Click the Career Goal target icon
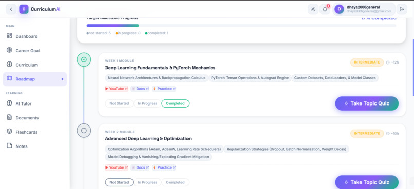Viewport: 414px width, 189px height. [9, 50]
